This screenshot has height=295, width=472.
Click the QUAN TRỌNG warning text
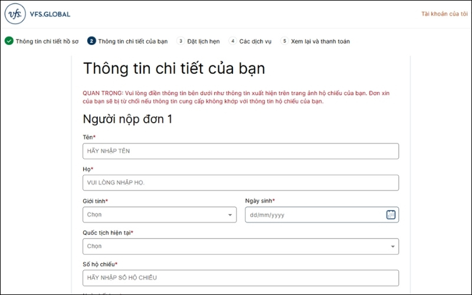tap(237, 97)
